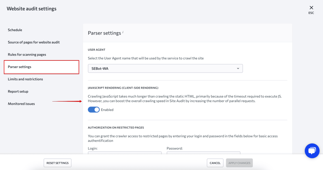This screenshot has width=323, height=170.
Task: Select Rules for scanning pages
Action: [x=27, y=54]
